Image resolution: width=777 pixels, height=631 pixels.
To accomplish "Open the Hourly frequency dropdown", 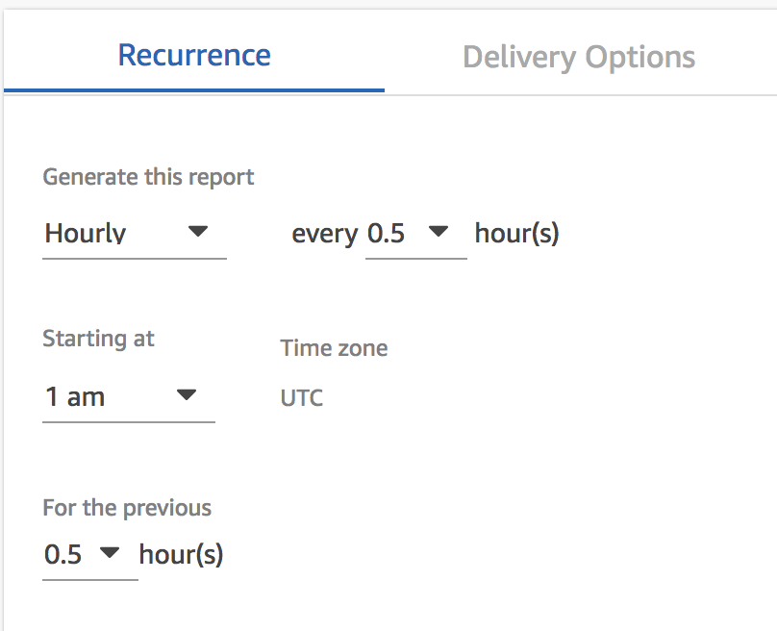I will click(135, 233).
